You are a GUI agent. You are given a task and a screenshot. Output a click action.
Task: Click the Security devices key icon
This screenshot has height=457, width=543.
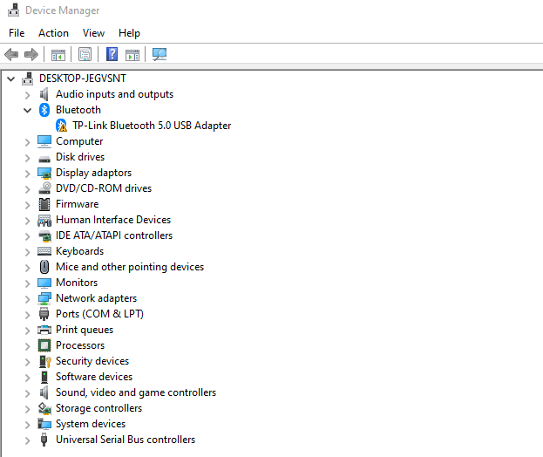[45, 361]
